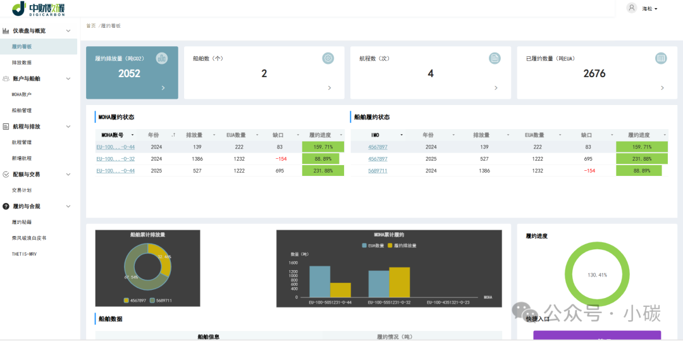Click the bar-chart icon beside 仪表盘与概览

[x=6, y=30]
